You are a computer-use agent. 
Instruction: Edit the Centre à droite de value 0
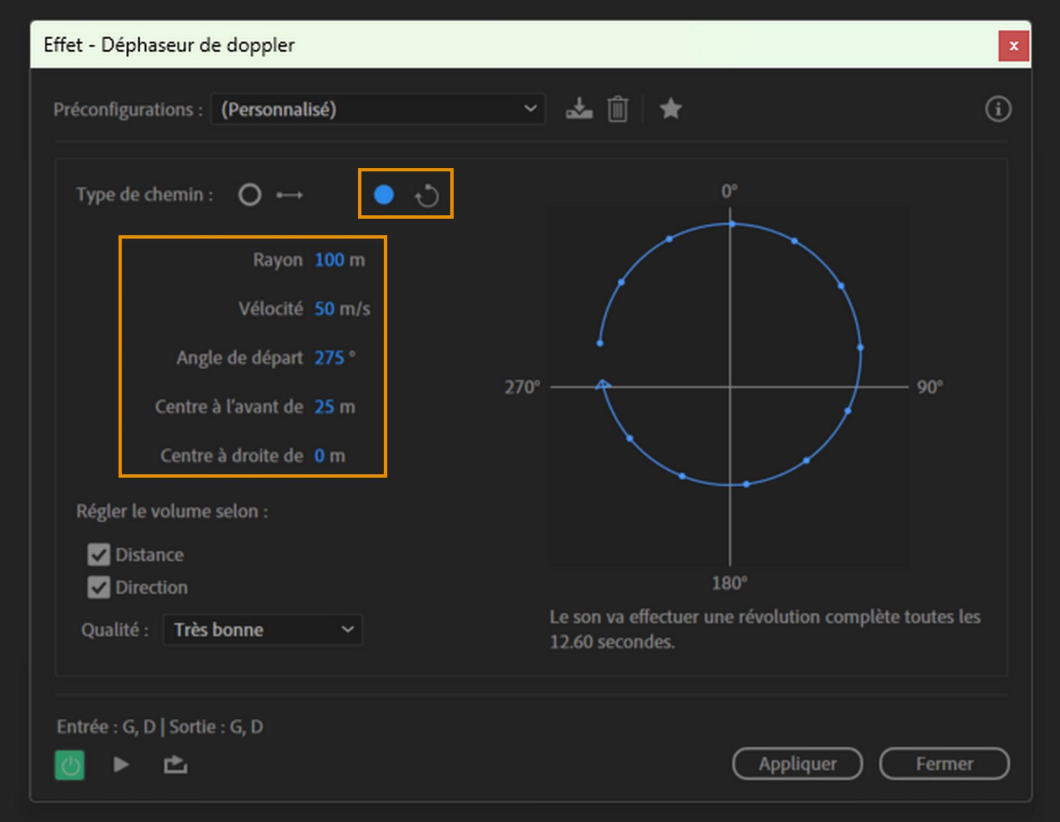click(320, 455)
